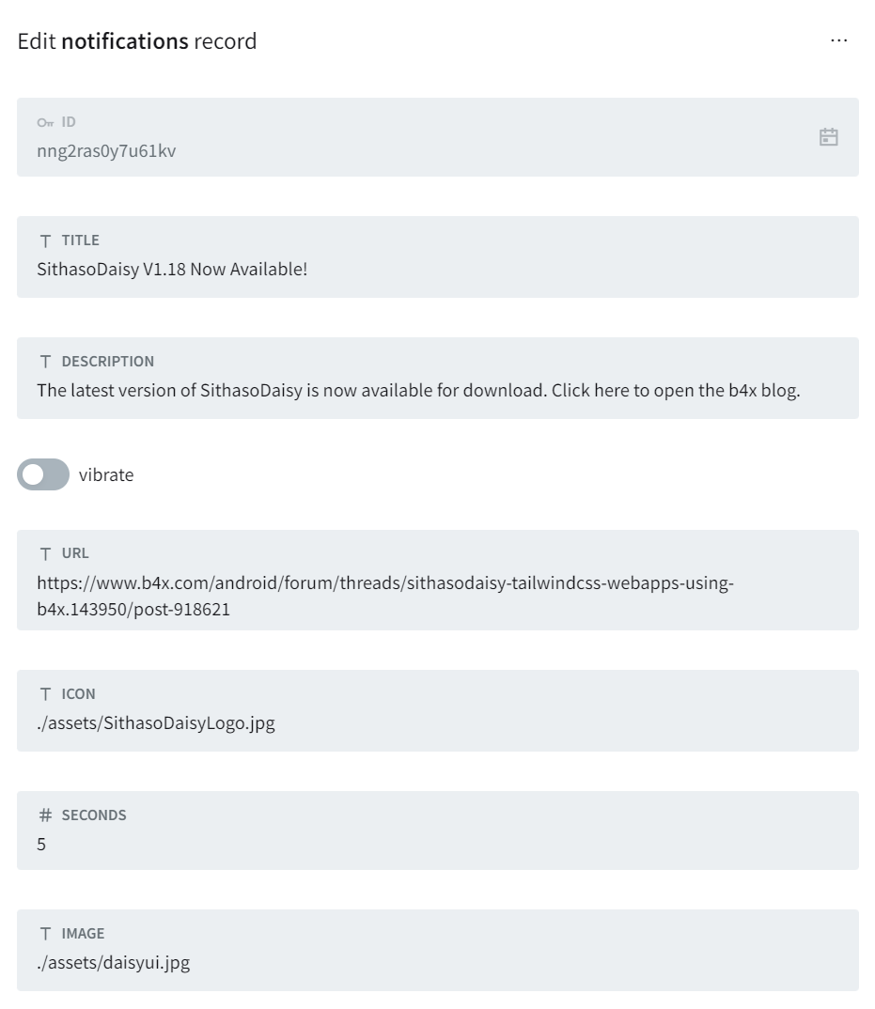Click the hash number icon beside SECONDS
Screen dimensions: 875x1009
click(x=45, y=815)
